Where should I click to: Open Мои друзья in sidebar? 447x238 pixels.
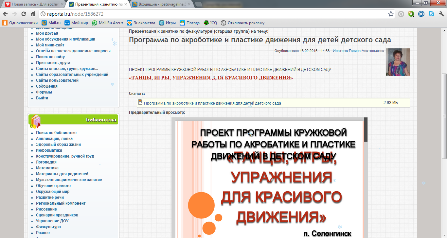click(x=47, y=33)
